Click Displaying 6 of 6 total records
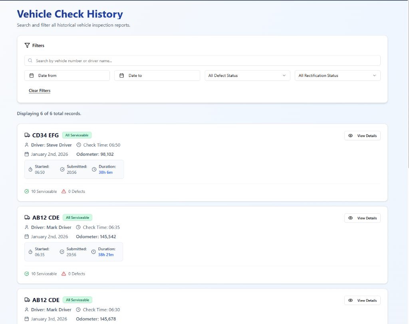409x324 pixels. coord(49,114)
